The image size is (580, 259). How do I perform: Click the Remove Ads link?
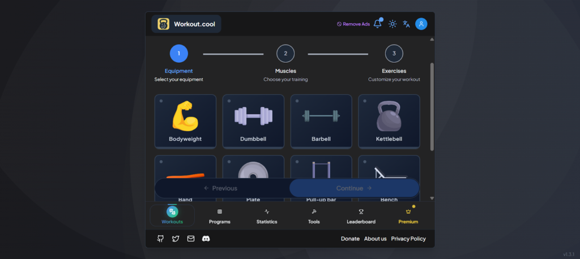[353, 24]
